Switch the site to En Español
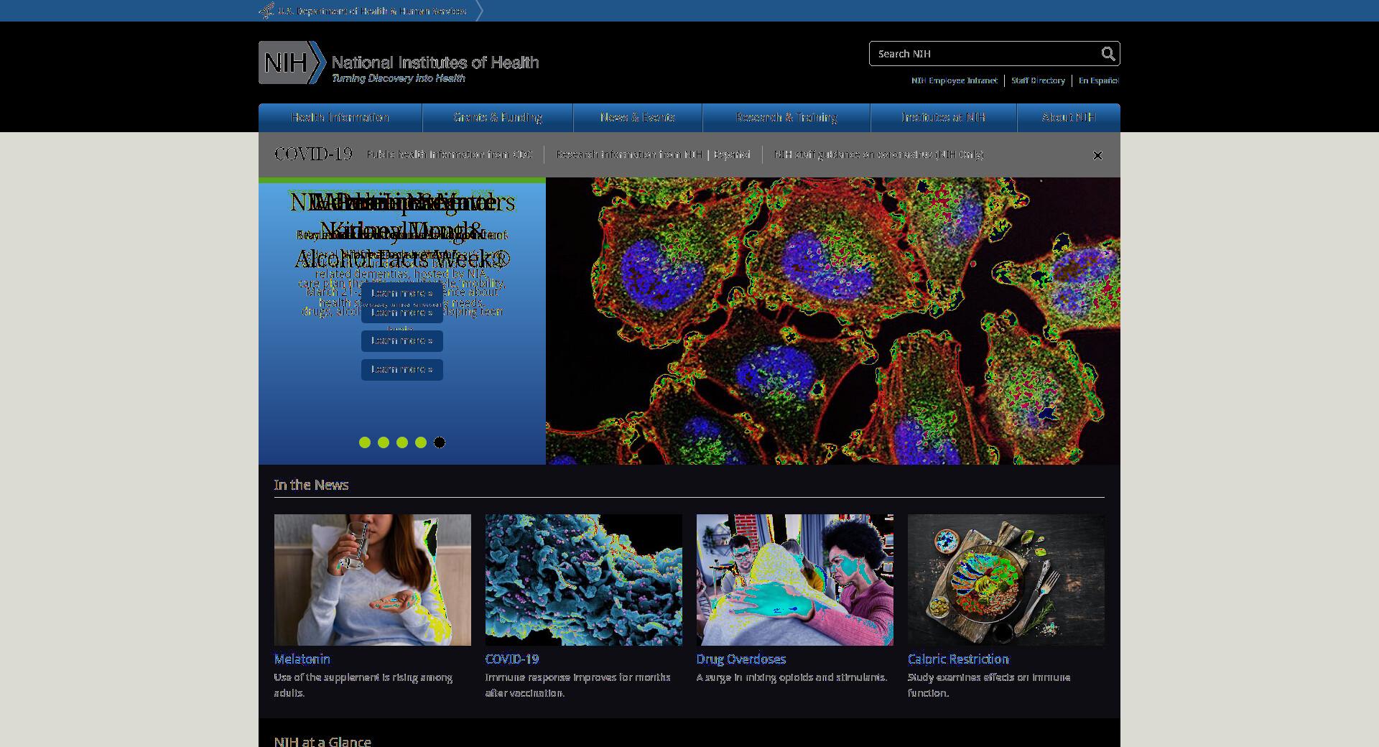Screen dimensions: 1379x747 point(1098,80)
